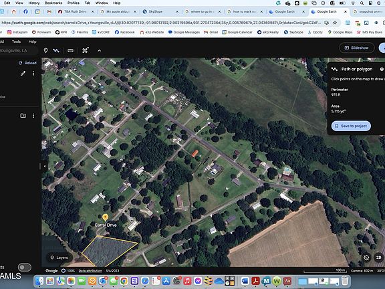The width and height of the screenshot is (385, 289).
Task: Click the Carrol Drive yellow placemark pin
Action: click(105, 217)
